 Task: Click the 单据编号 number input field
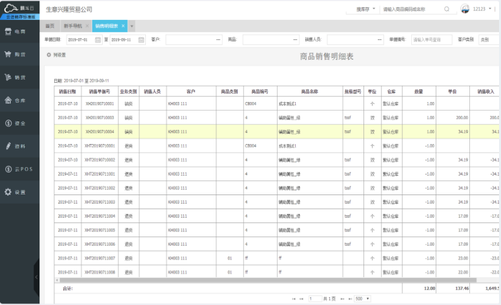(432, 39)
